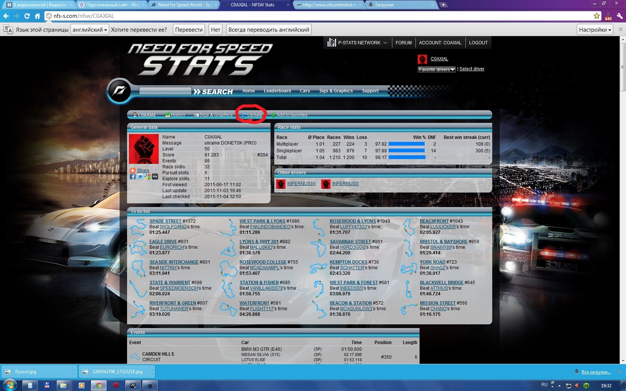This screenshot has width=626, height=391.
Task: Open a new browser tab
Action: (x=443, y=5)
